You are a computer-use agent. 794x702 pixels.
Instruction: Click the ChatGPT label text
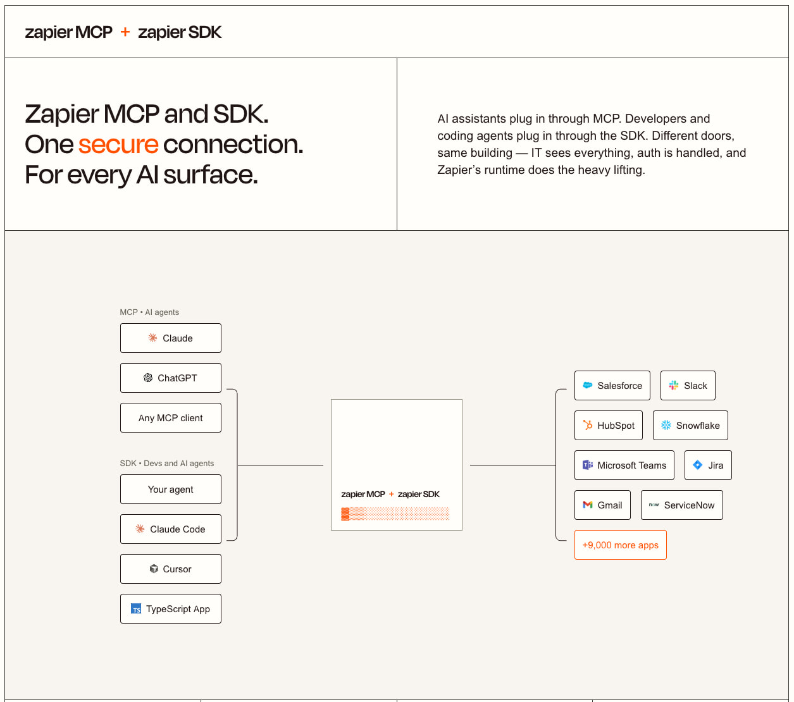coord(177,378)
